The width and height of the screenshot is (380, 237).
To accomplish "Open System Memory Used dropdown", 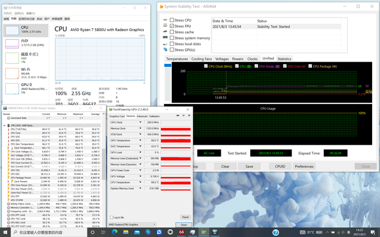I will click(140, 188).
